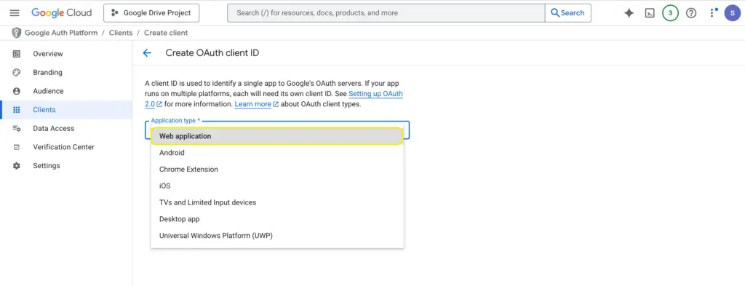Choose Android application type
The image size is (745, 286).
(277, 153)
